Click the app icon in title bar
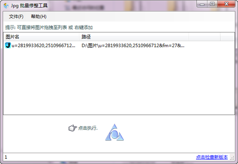Screen dimensions: 238x164 click(6, 6)
